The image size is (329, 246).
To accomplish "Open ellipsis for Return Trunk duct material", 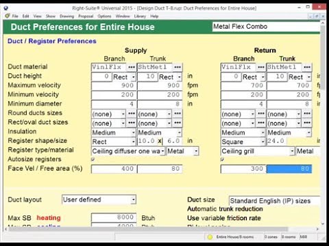I will (x=307, y=67).
